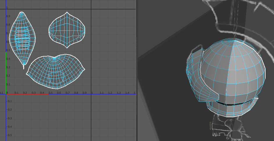Select the pole vertex atop the helmet dome
This screenshot has height=141, width=274.
(234, 41)
